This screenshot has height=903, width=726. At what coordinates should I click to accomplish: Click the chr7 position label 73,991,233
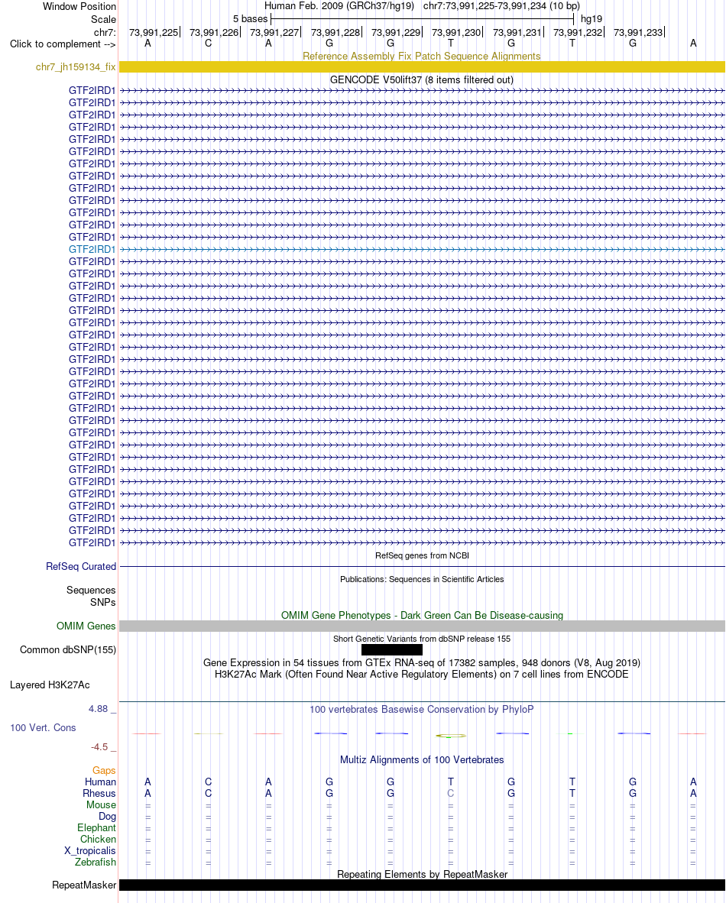(x=638, y=33)
